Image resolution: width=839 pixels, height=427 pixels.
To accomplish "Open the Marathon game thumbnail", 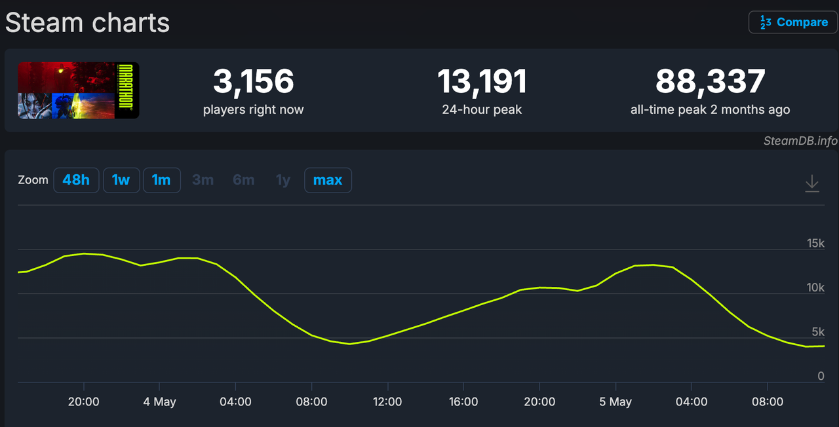I will pos(78,90).
